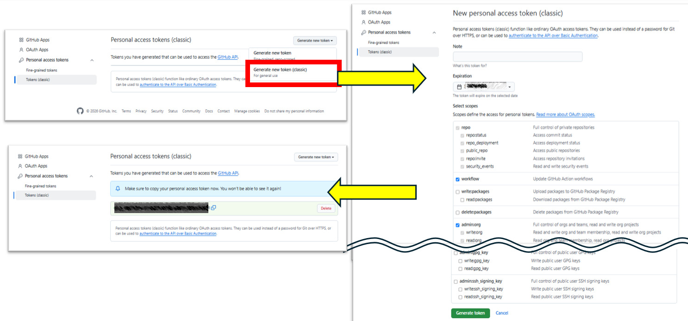Select Tokens (classic) in the open-menu panel sidebar
This screenshot has height=321, width=688.
[56, 80]
